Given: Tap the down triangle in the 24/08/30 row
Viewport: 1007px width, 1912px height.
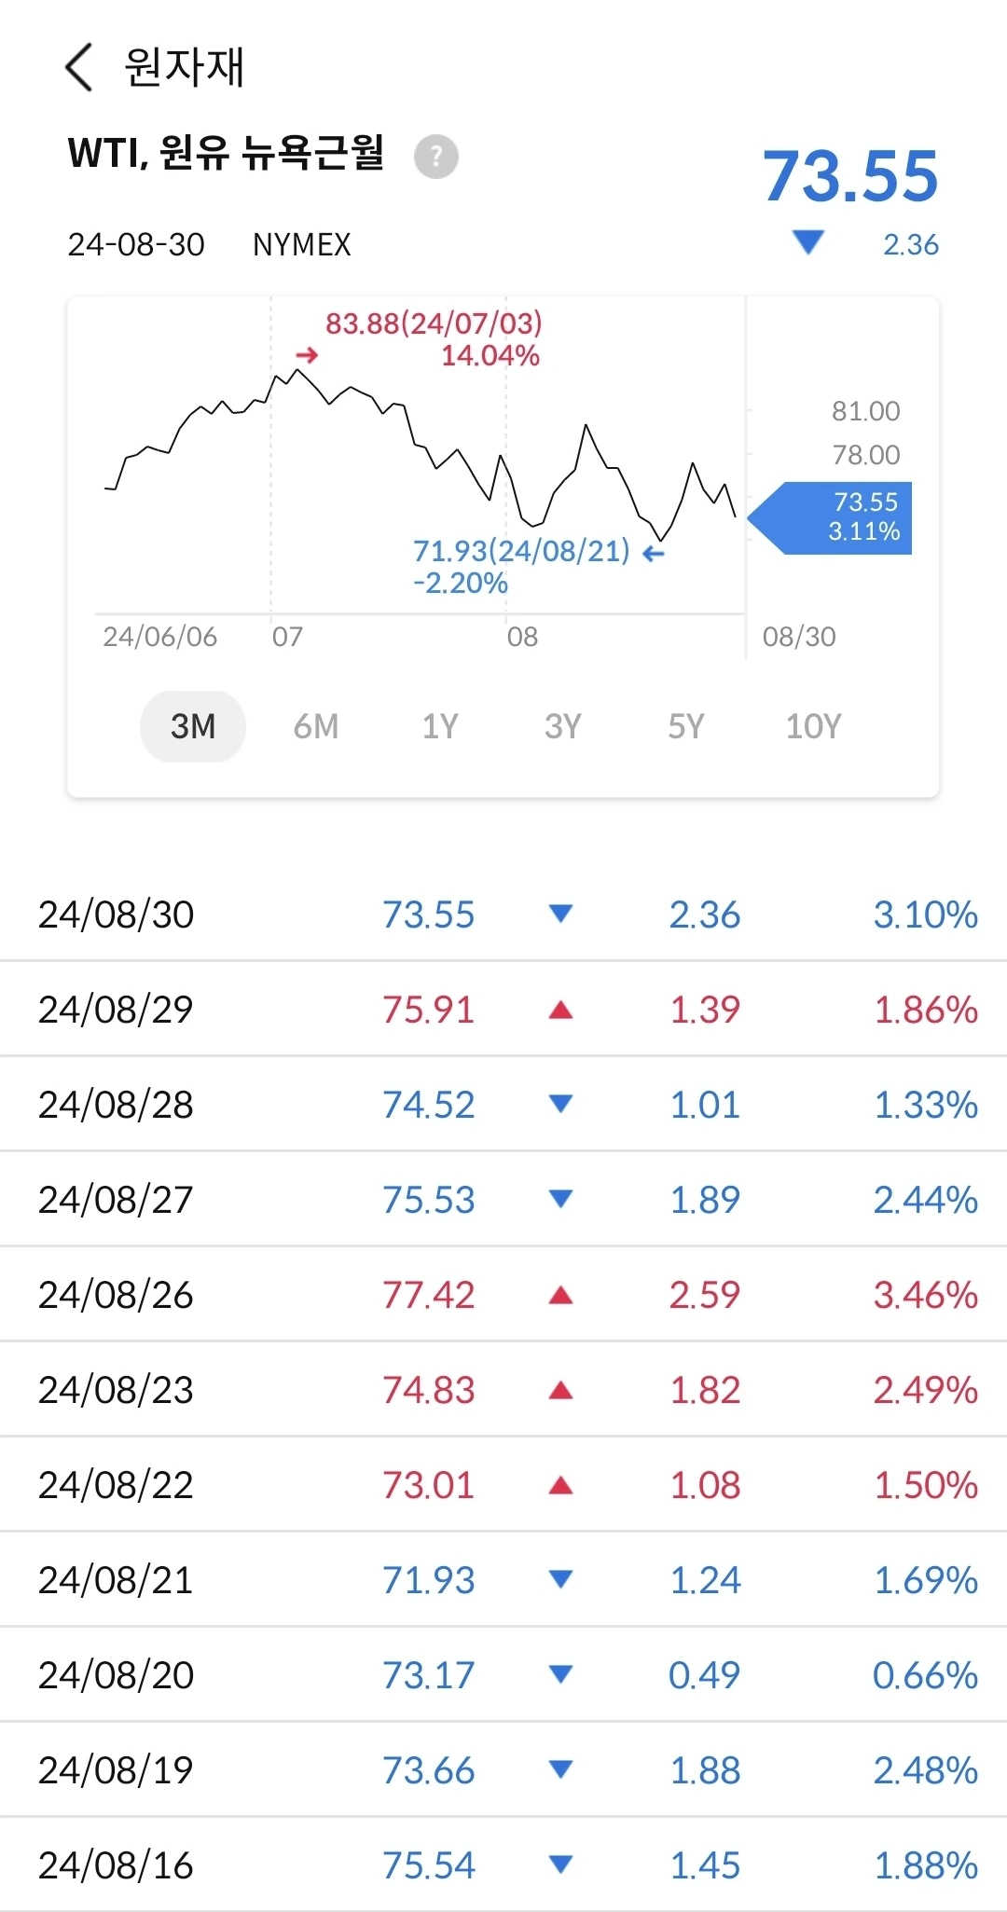Looking at the screenshot, I should (560, 914).
